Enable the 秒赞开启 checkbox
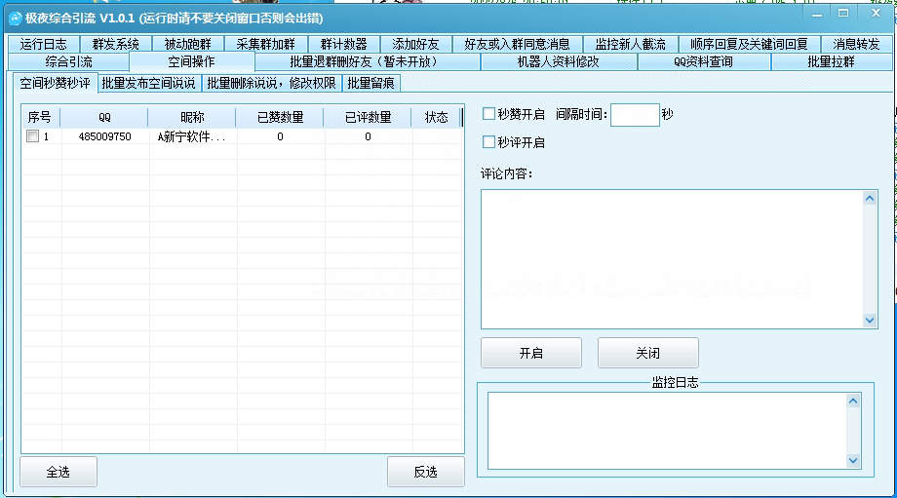Viewport: 897px width, 498px height. [489, 115]
